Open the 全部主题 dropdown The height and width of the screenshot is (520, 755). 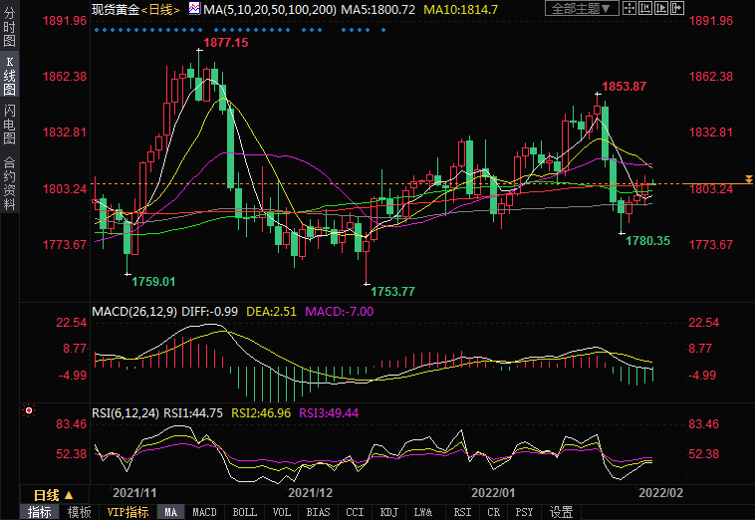pyautogui.click(x=582, y=9)
